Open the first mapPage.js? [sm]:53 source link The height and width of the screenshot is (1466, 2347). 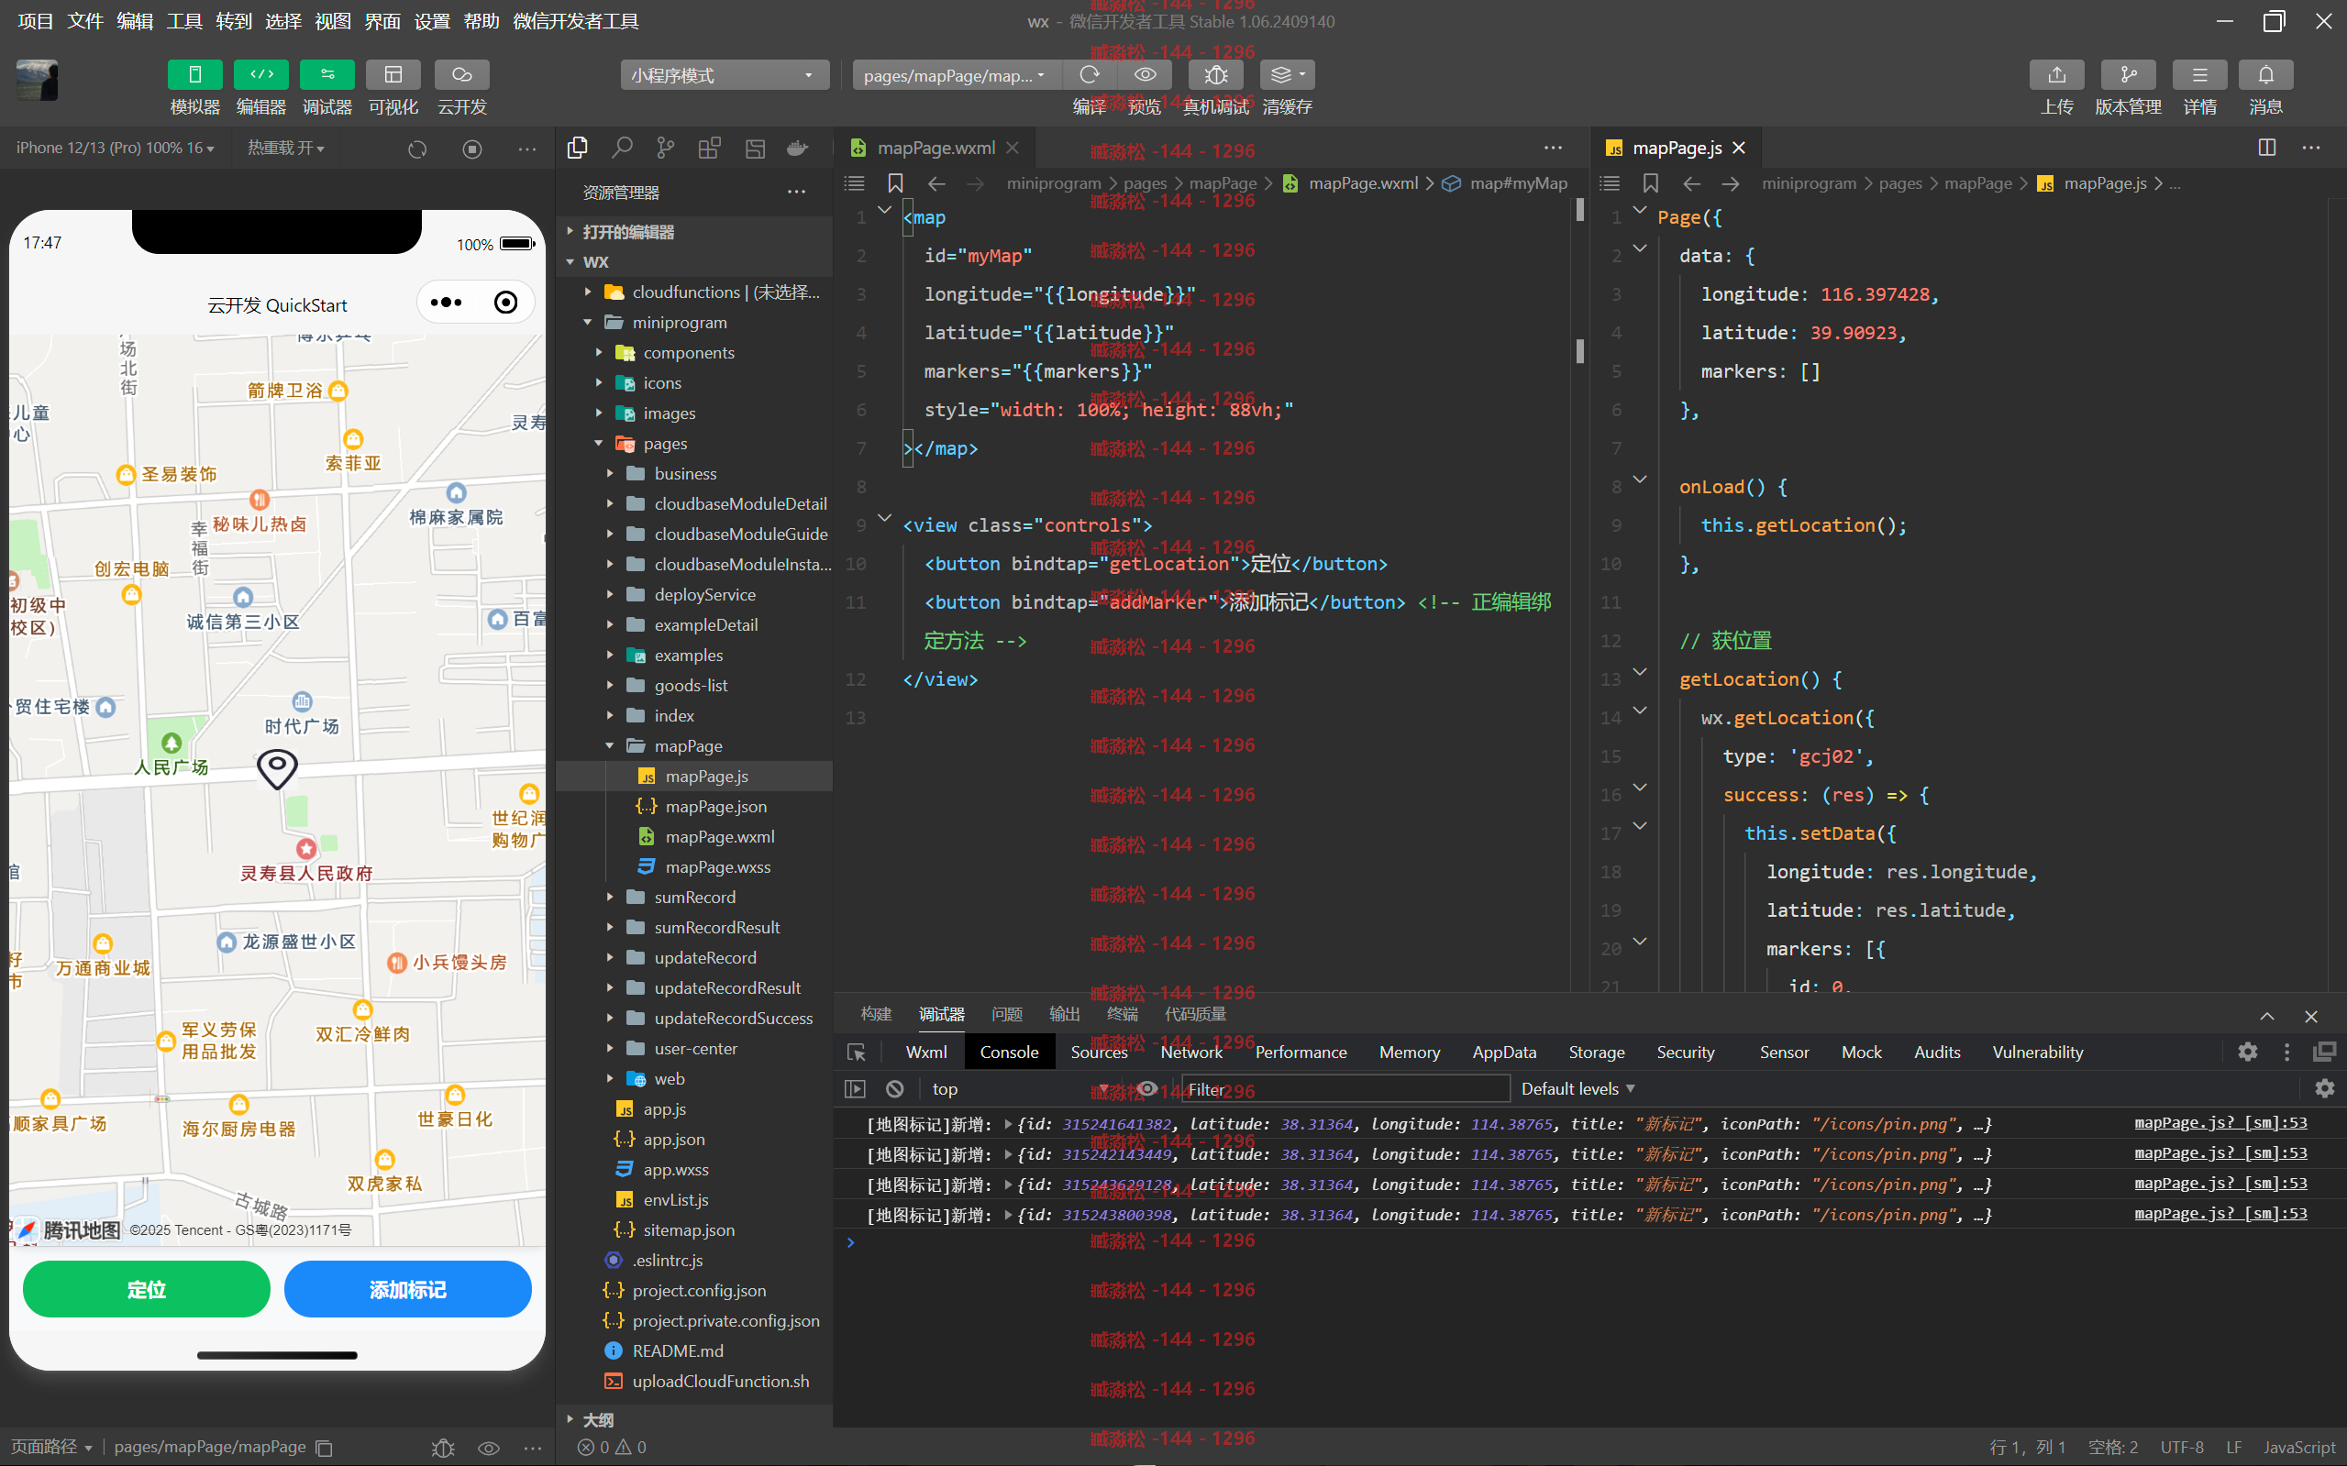[x=2220, y=1123]
